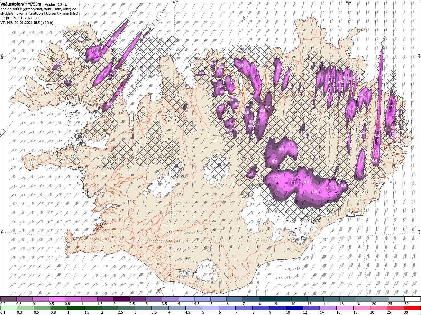
Task: Click the initial time 'IT: þri. 19. 01. 2021 12Z'
Action: click(x=20, y=18)
